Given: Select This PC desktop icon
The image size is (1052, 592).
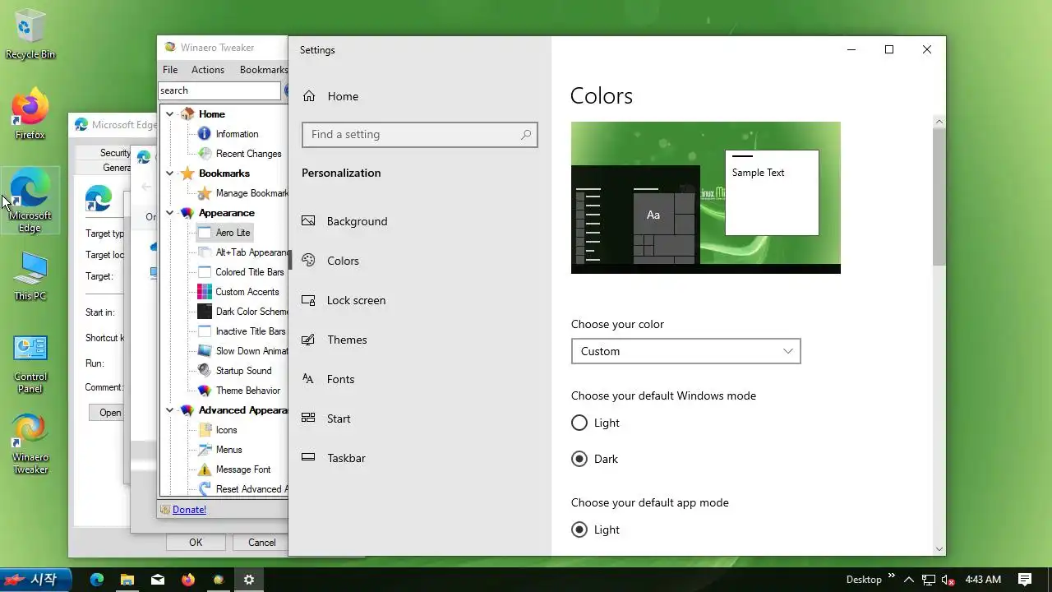Looking at the screenshot, I should coord(30,275).
